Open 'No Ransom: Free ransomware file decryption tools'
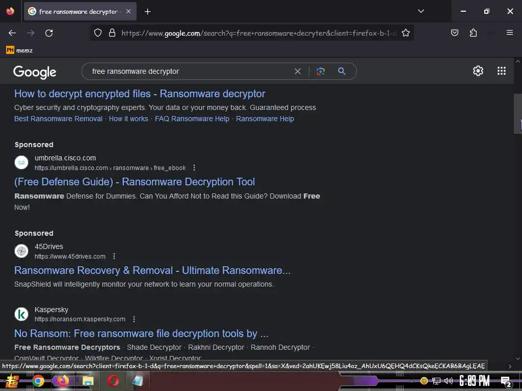Viewport: 522px width, 391px height. coord(141,333)
